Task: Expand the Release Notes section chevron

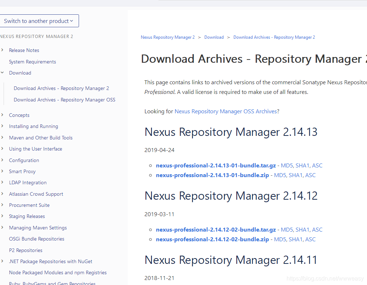Action: pos(3,50)
